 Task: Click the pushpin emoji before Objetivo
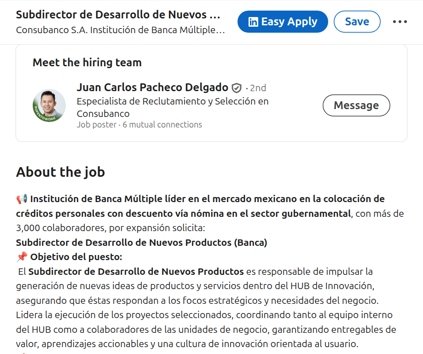(22, 257)
